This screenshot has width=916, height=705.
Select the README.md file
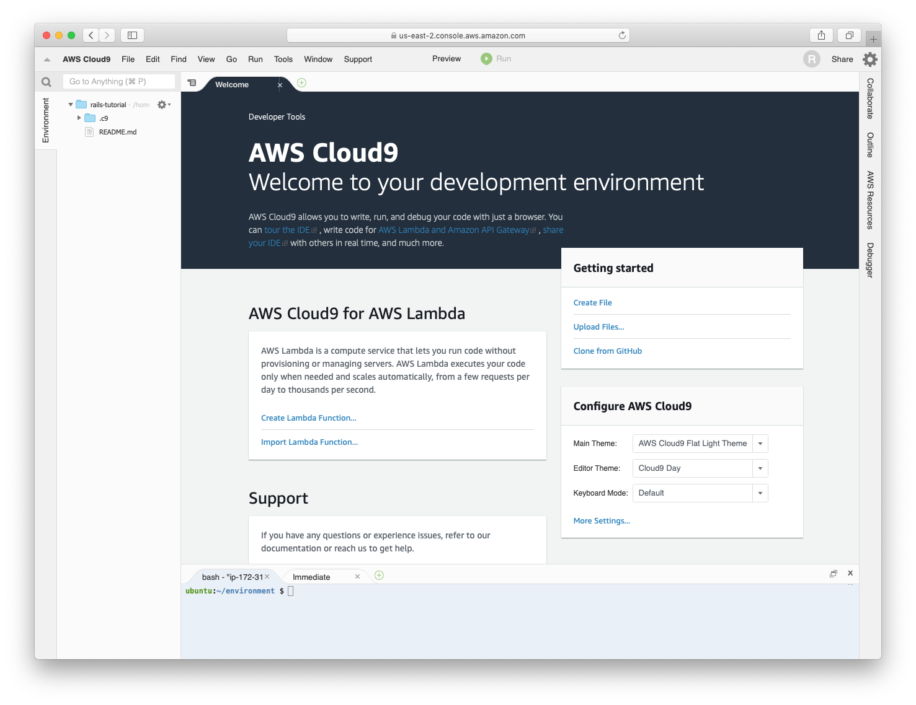tap(118, 132)
